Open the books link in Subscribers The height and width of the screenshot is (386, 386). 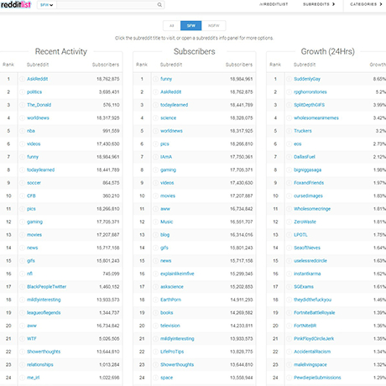[167, 313]
